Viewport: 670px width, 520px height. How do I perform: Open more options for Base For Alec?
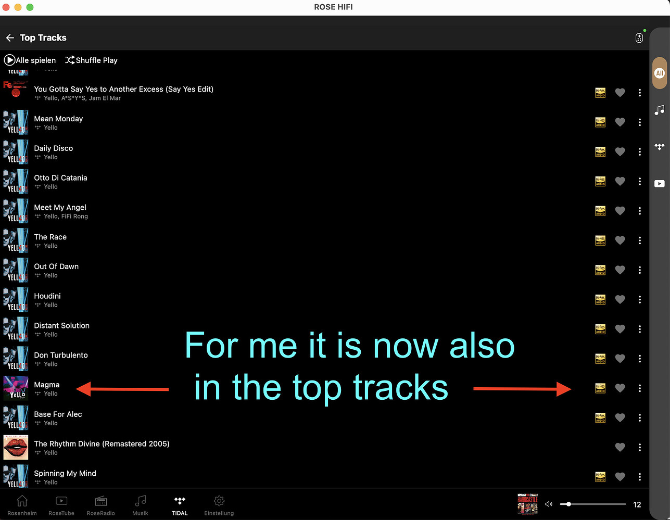[640, 418]
